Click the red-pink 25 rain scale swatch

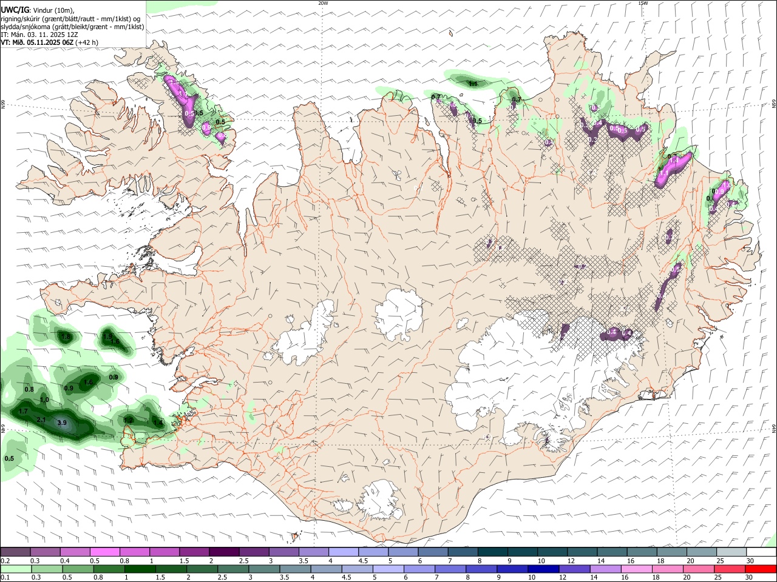tap(729, 569)
